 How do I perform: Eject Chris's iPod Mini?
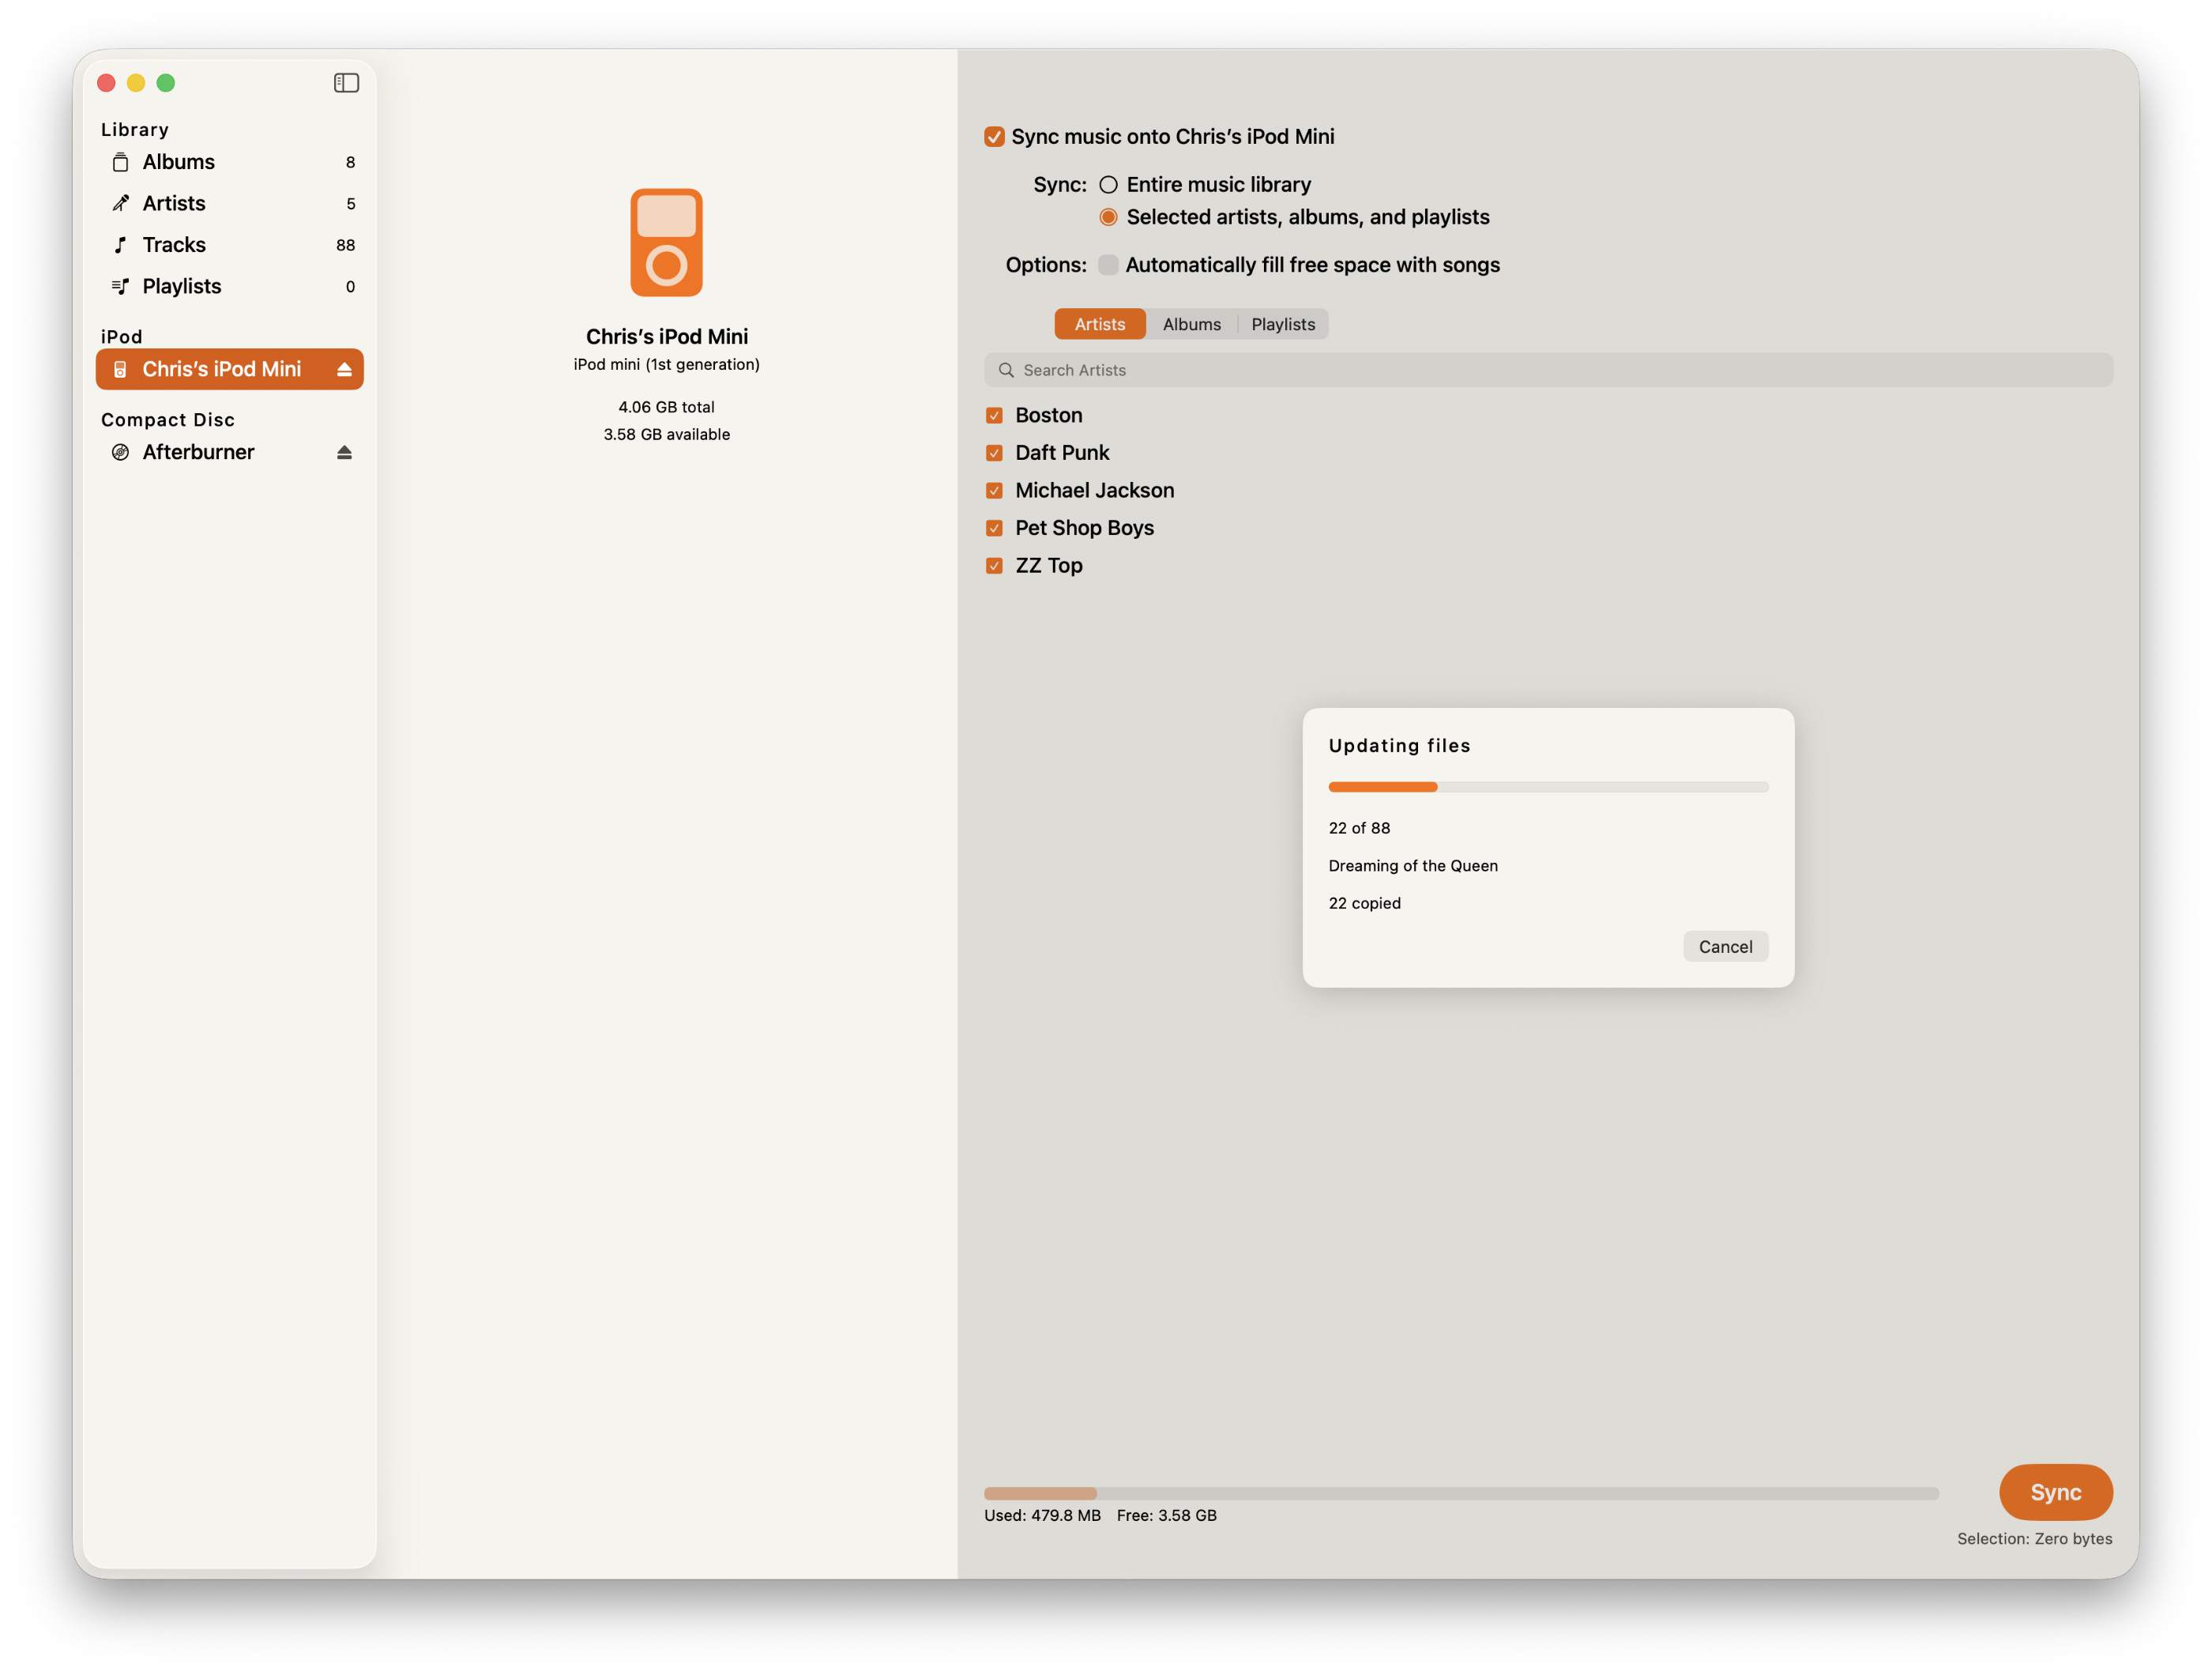coord(344,370)
